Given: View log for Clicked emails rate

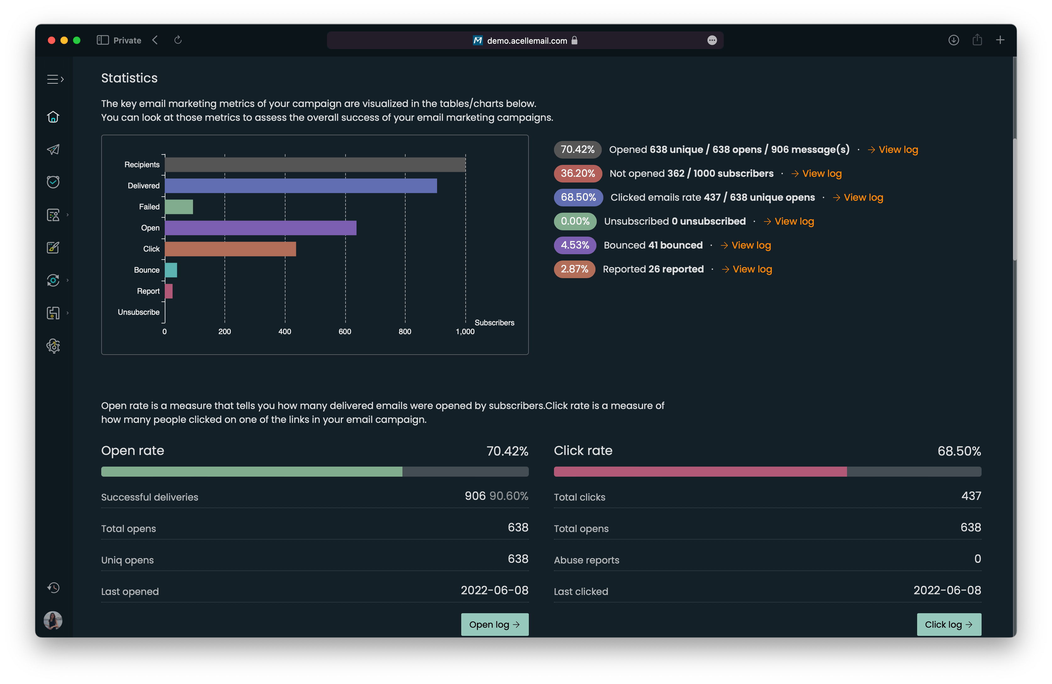Looking at the screenshot, I should click(857, 197).
